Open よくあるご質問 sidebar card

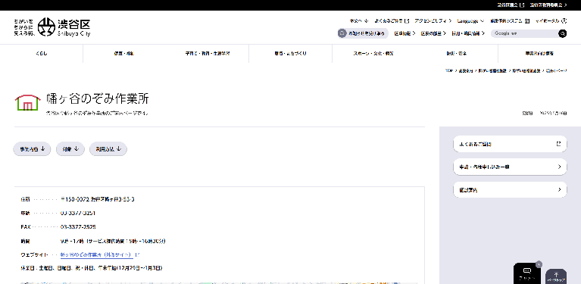pos(510,144)
